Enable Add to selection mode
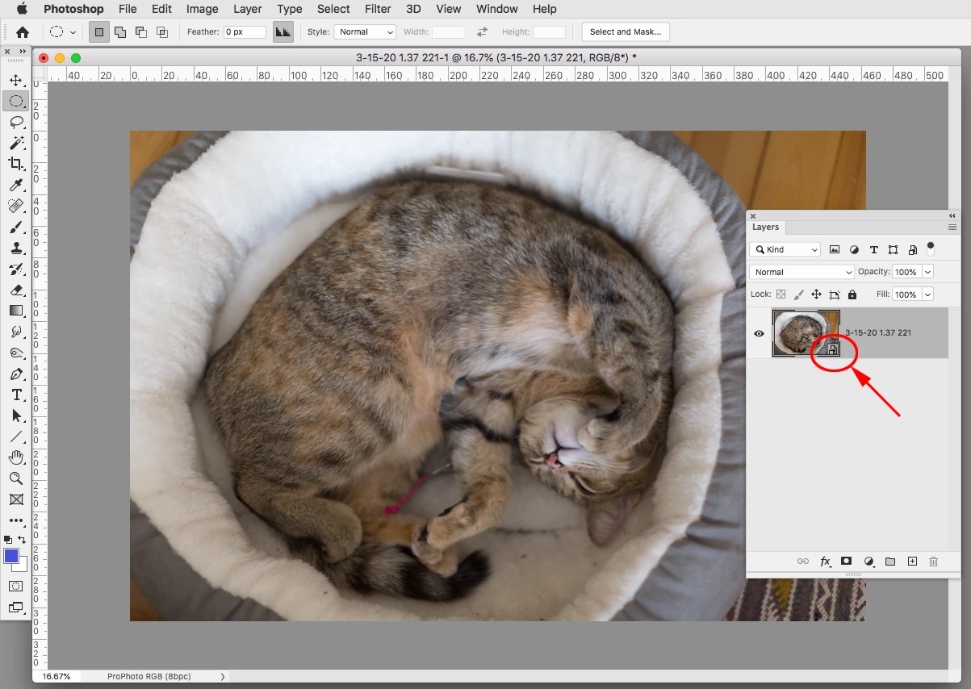 point(120,32)
